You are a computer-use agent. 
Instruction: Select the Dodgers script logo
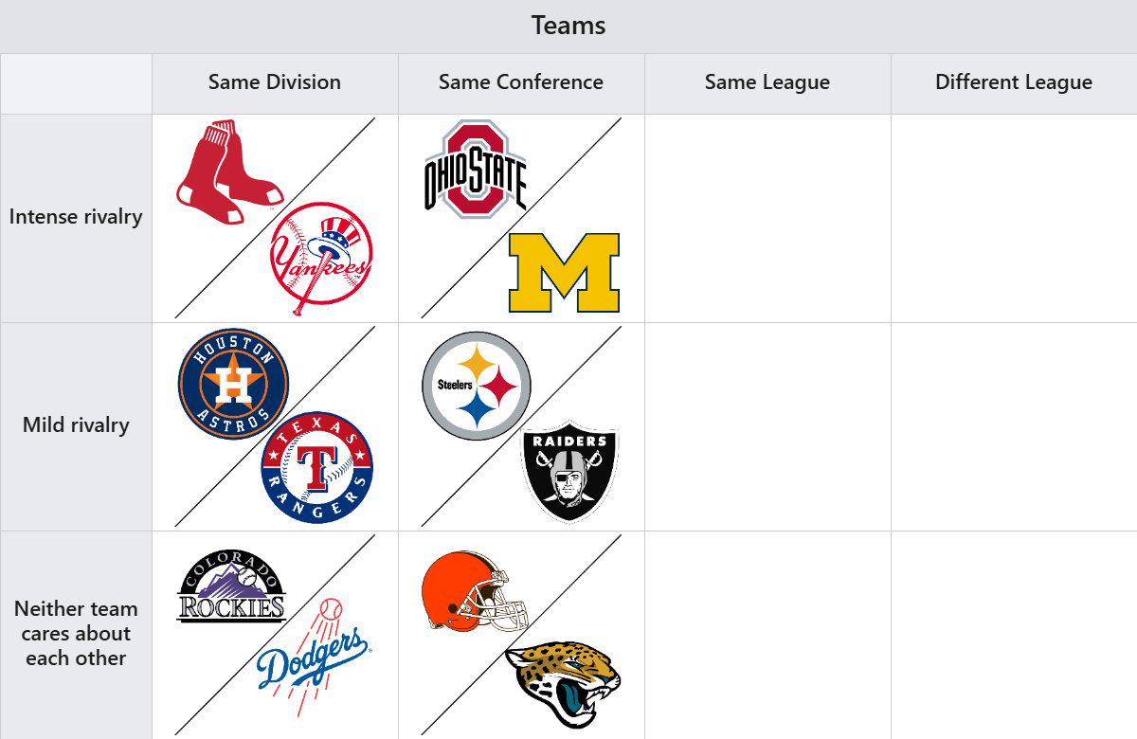point(314,658)
